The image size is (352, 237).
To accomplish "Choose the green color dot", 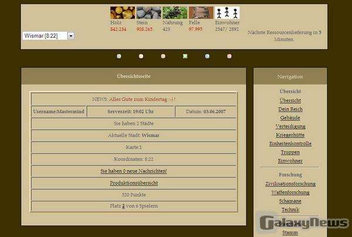I will (x=185, y=56).
